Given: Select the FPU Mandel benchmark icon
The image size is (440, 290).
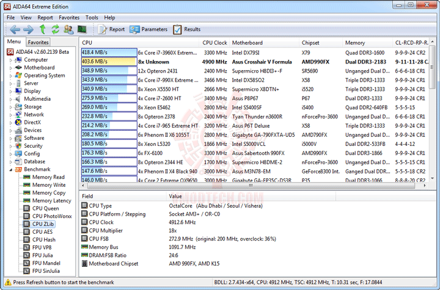Looking at the screenshot, I should pyautogui.click(x=27, y=263).
